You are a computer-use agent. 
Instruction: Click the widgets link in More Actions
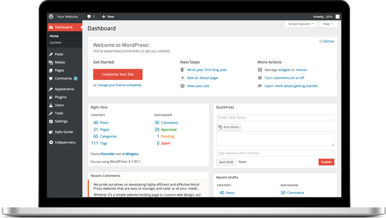284,70
